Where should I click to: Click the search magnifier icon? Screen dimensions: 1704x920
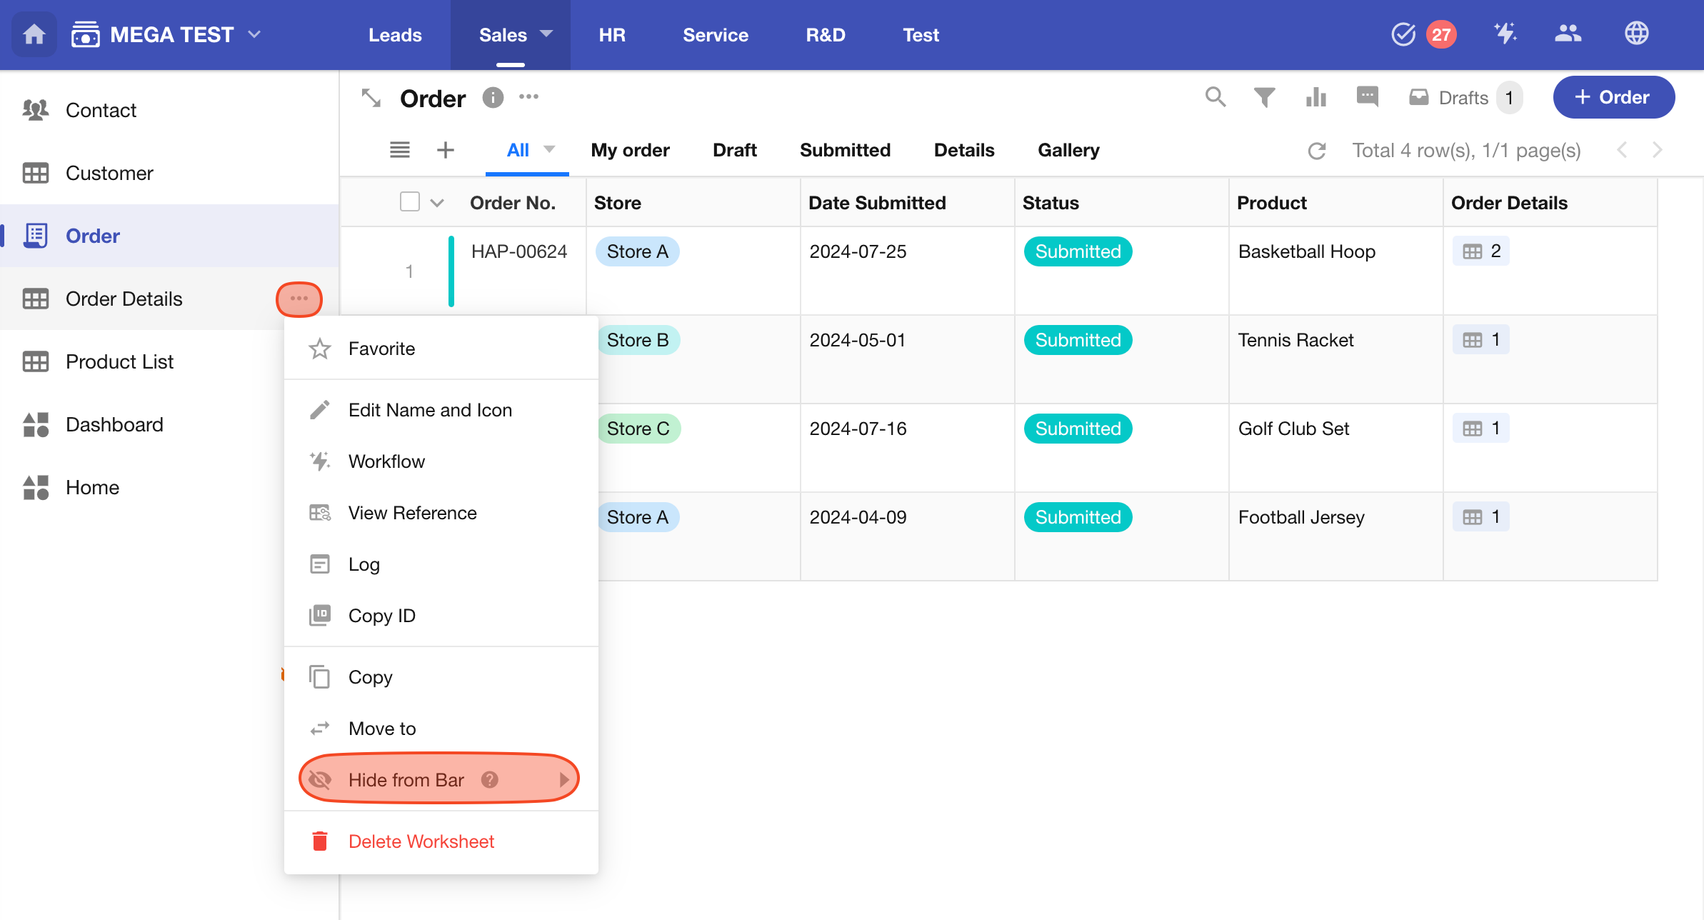click(x=1215, y=97)
